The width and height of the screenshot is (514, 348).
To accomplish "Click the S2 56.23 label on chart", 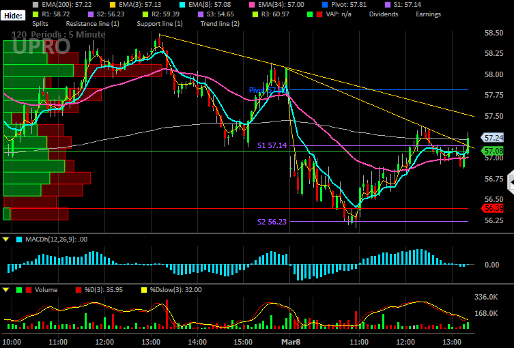I will coord(272,222).
